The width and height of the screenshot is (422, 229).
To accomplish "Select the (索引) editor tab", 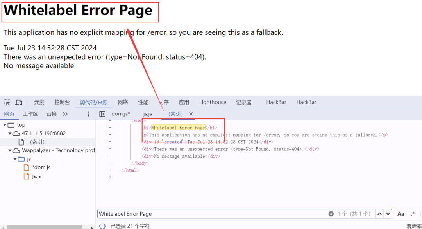I will tap(175, 114).
